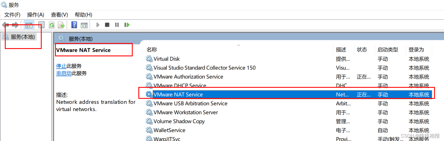The height and width of the screenshot is (141, 444).
Task: Click the Stop Service square icon
Action: point(107,25)
